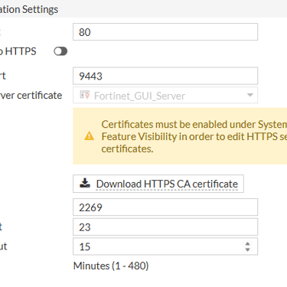Select the Fortinet_GUI_Server combo box
Image resolution: width=287 pixels, height=287 pixels.
[x=165, y=95]
